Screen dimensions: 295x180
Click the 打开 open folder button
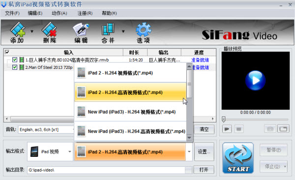tap(204, 170)
